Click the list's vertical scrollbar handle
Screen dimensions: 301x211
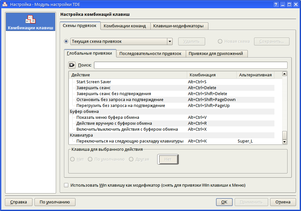285,135
